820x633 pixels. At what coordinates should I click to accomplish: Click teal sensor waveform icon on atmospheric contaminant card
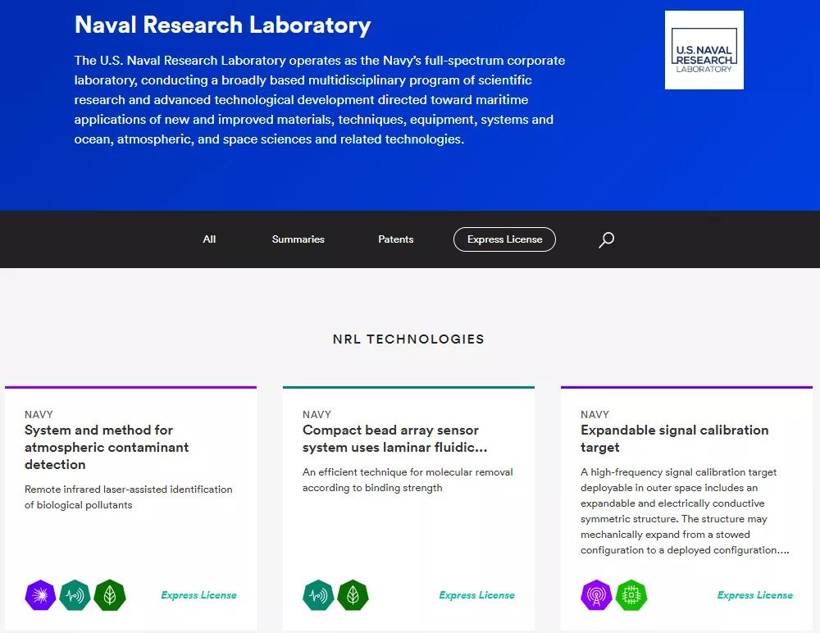tap(75, 594)
